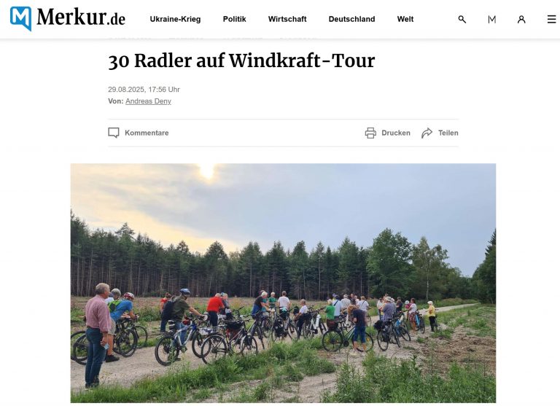The image size is (560, 406).
Task: Open the cyclists article photo
Action: pos(283,283)
